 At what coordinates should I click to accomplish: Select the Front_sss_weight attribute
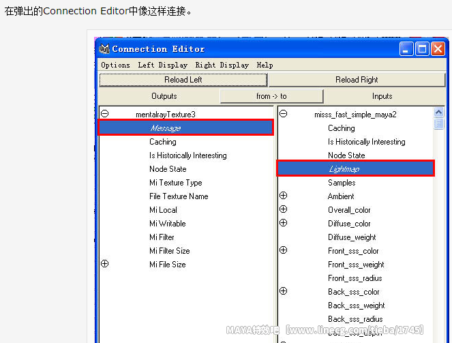tap(356, 265)
